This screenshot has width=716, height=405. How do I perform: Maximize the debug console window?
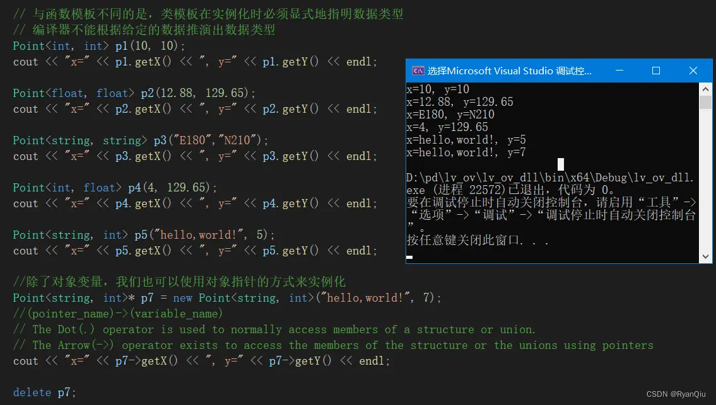pos(656,71)
